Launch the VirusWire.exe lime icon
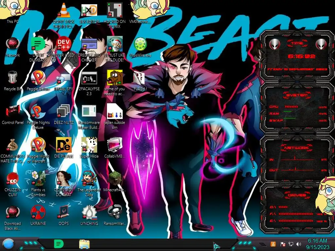The height and width of the screenshot is (251, 335). coord(140,47)
